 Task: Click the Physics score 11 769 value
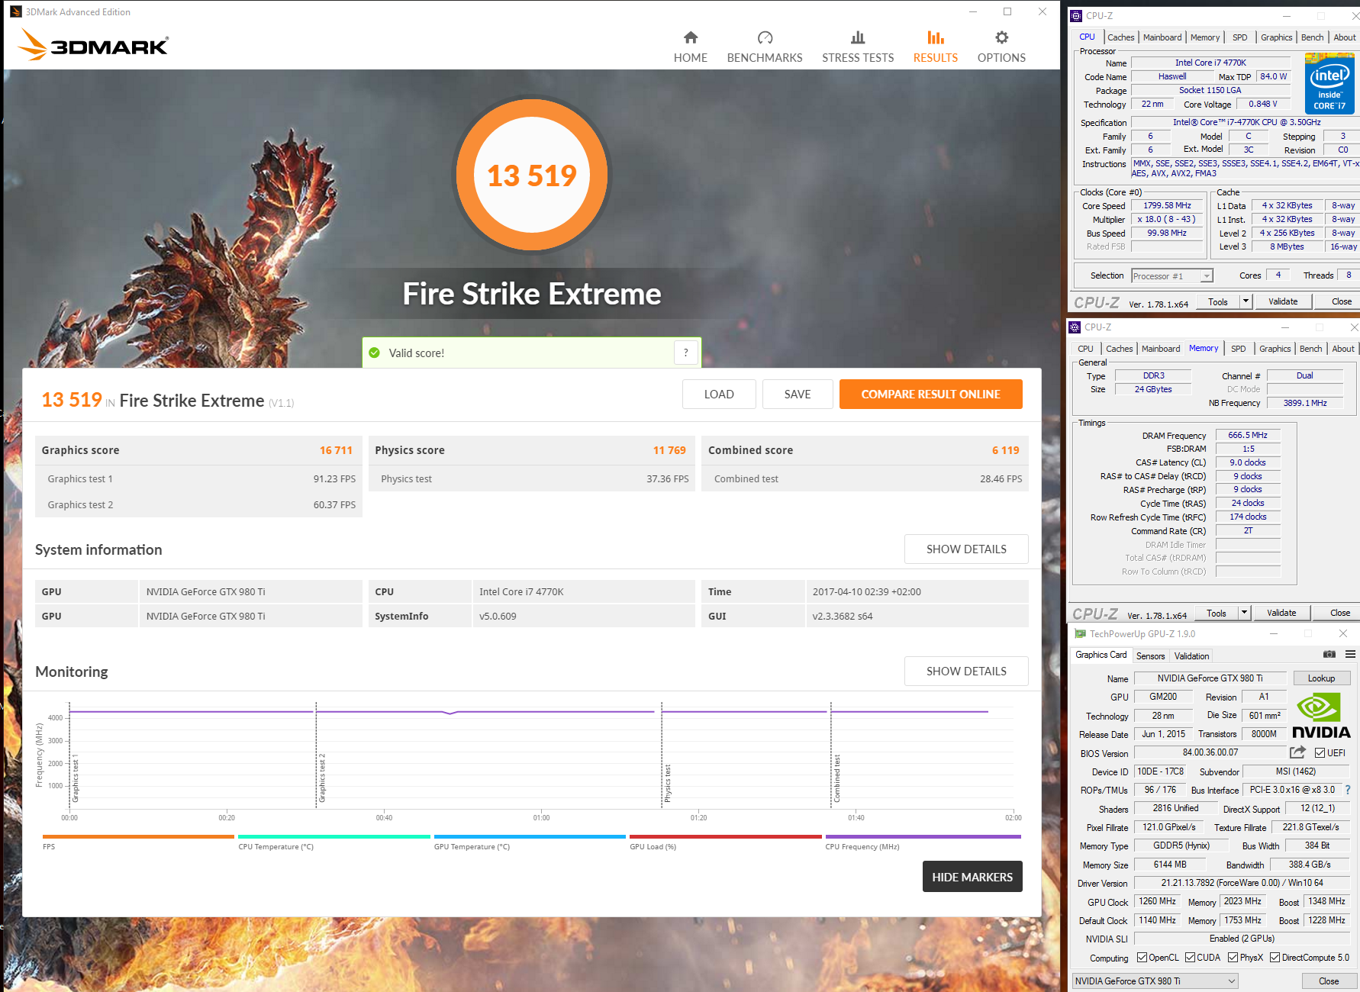(669, 450)
